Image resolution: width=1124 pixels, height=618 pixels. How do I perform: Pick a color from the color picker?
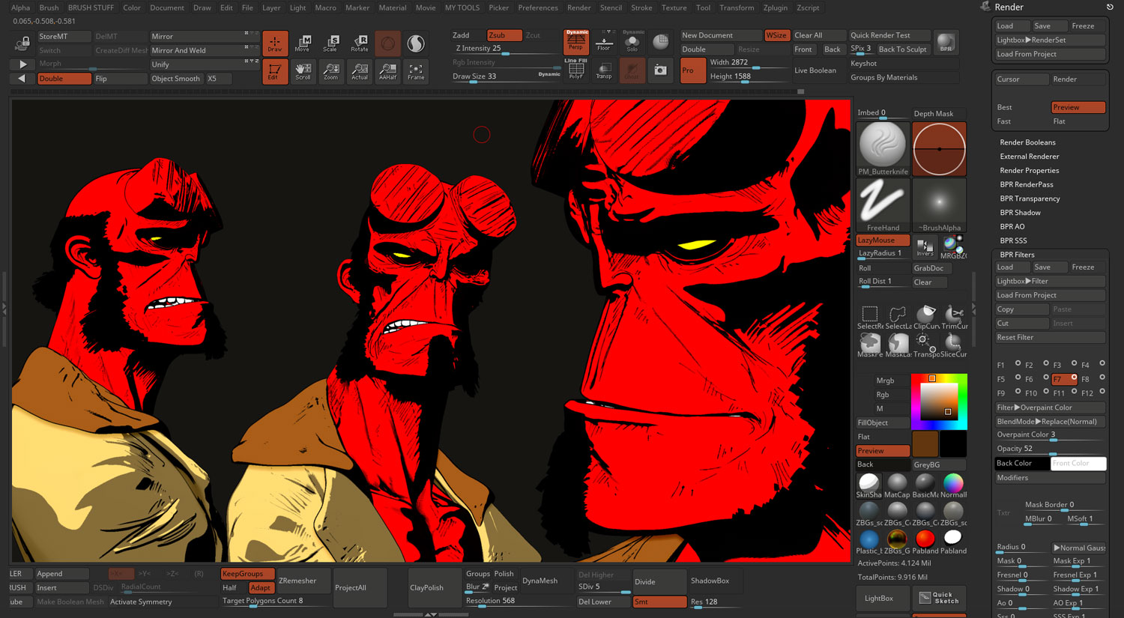(939, 399)
